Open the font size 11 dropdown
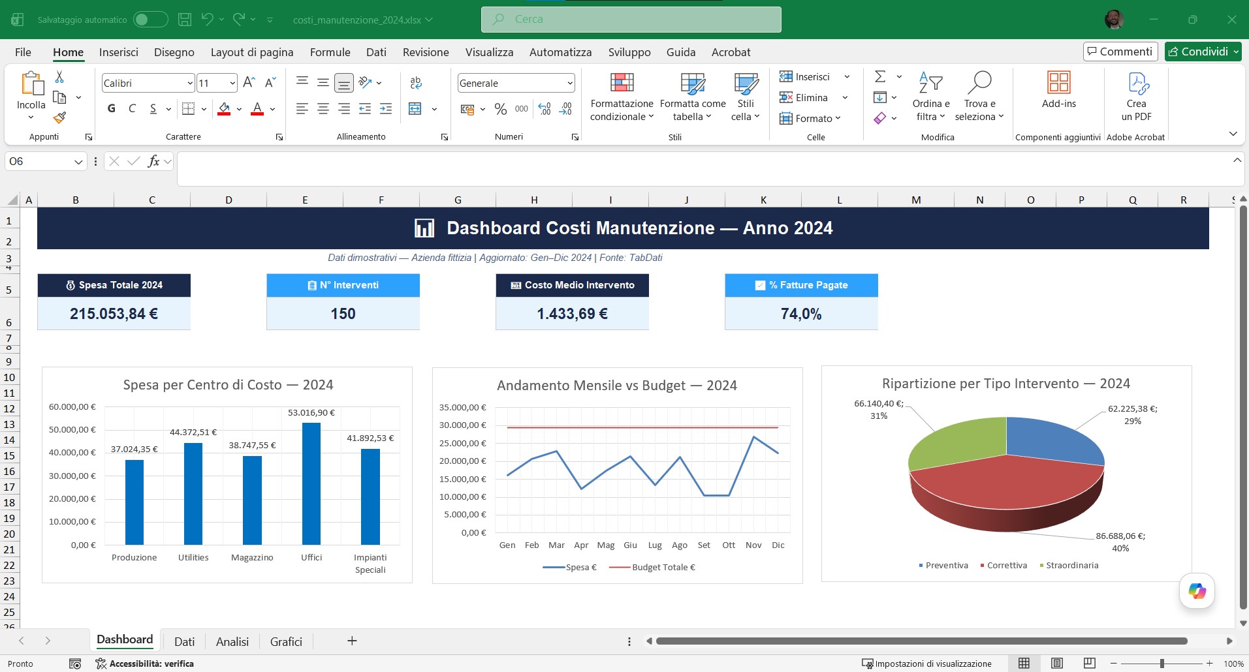Image resolution: width=1249 pixels, height=672 pixels. tap(232, 84)
